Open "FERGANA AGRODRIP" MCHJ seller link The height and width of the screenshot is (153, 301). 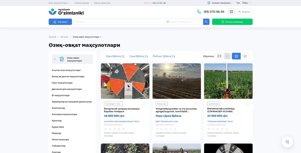220,122
